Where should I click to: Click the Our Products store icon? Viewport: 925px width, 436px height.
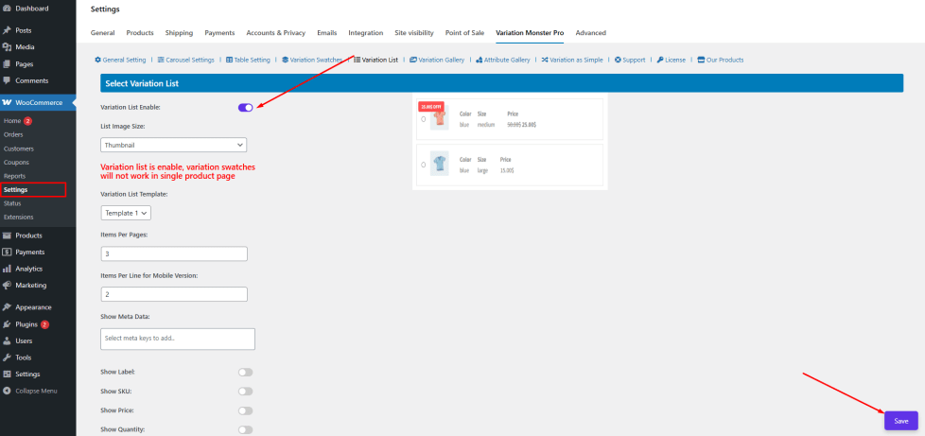(701, 61)
